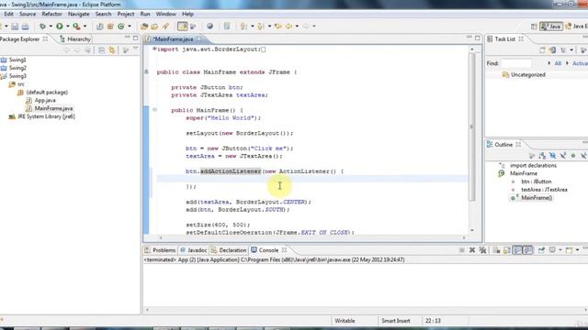Click Pin Console icon
Screen dimensions: 588x330
(541, 250)
